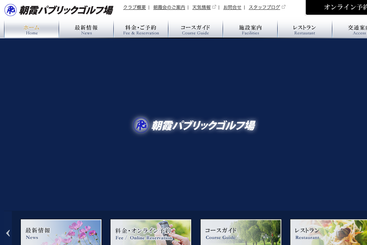
Task: Open the 朝霞会のご案内 link
Action: (169, 7)
